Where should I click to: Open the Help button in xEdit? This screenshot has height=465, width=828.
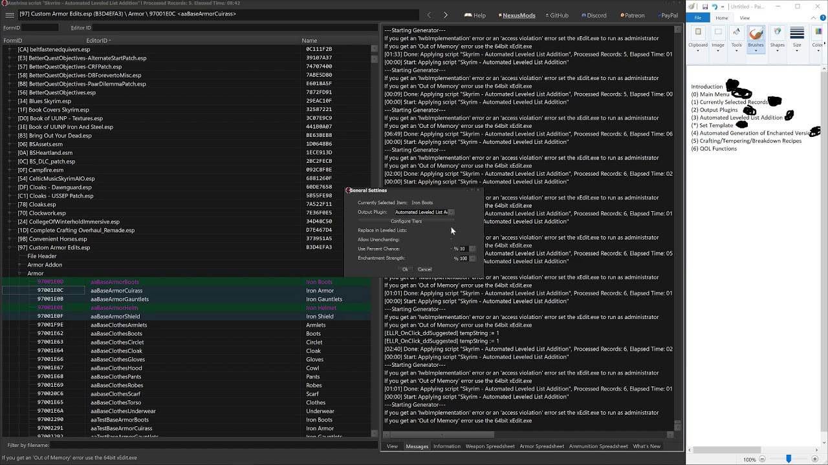(475, 15)
